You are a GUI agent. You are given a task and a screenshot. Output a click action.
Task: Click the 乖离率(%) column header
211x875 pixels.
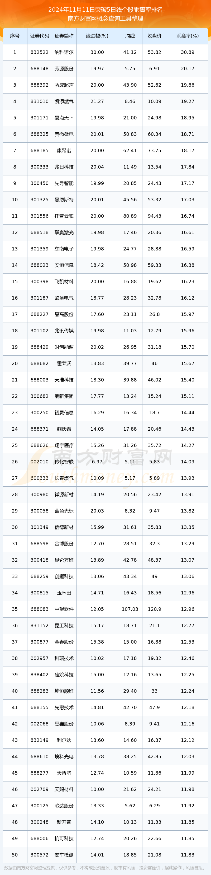tap(188, 36)
